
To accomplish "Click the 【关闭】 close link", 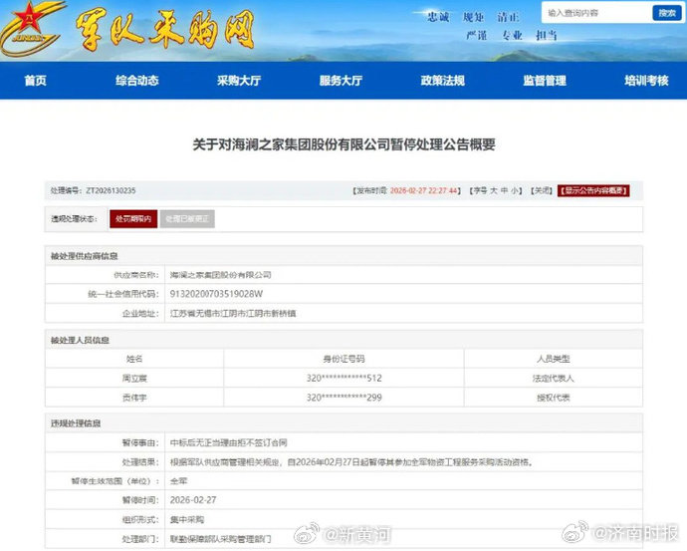I will [x=541, y=190].
